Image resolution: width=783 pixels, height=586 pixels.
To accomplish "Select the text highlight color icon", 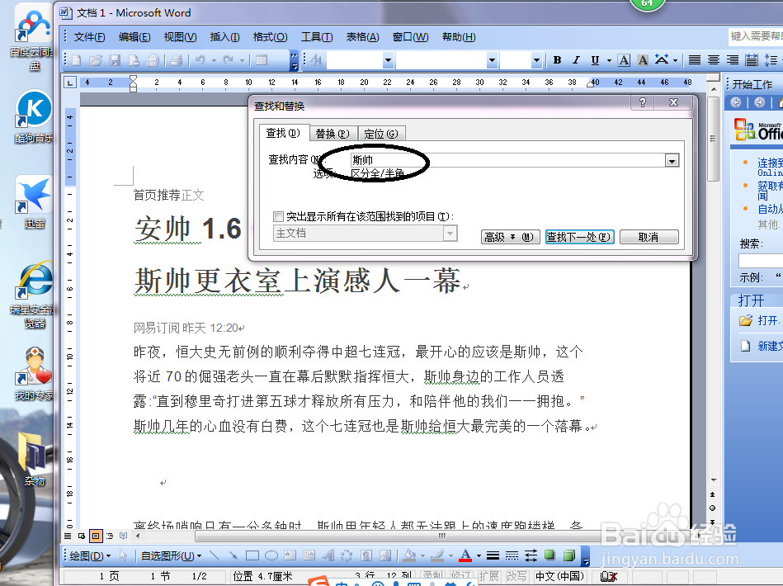I will point(642,60).
